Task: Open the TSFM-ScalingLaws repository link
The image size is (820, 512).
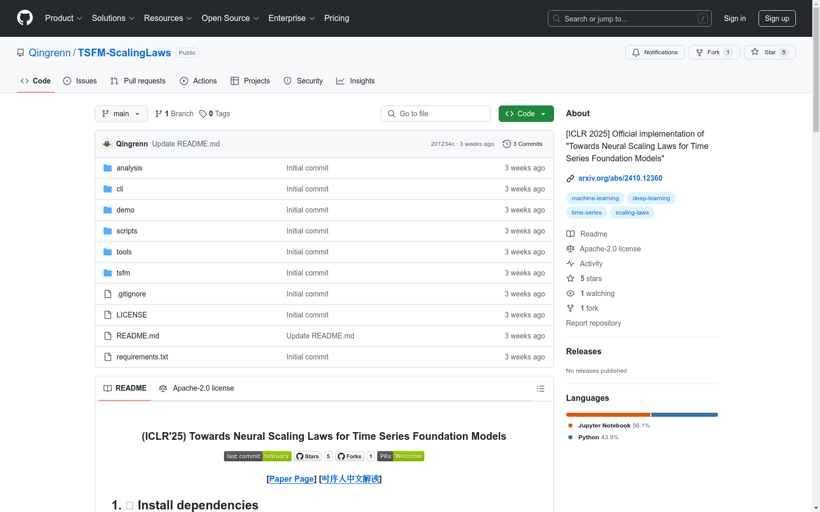Action: 125,53
